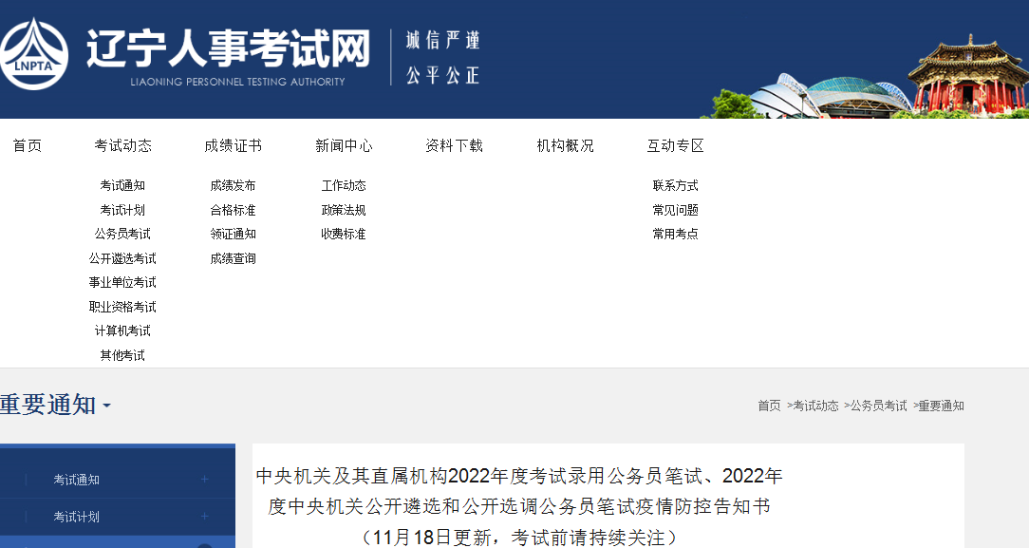Open the 新闻中心 menu
Image resolution: width=1029 pixels, height=548 pixels.
point(344,145)
